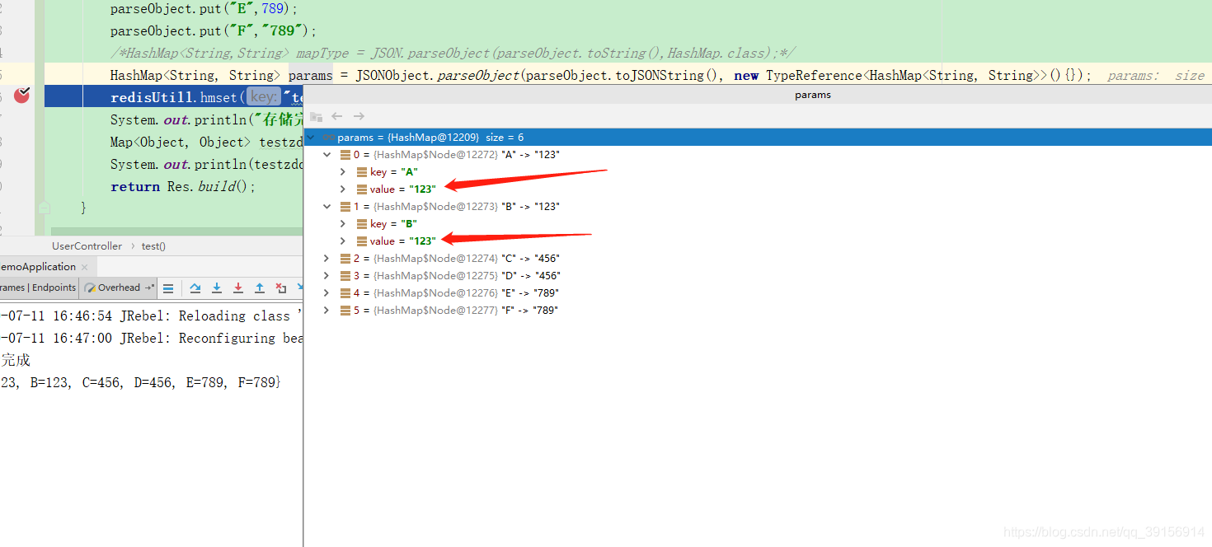Click the params title of the popup

[813, 95]
